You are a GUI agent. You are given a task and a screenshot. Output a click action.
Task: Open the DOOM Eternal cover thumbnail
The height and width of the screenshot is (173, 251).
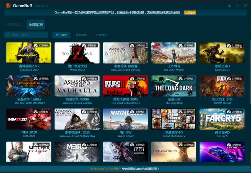222,86
